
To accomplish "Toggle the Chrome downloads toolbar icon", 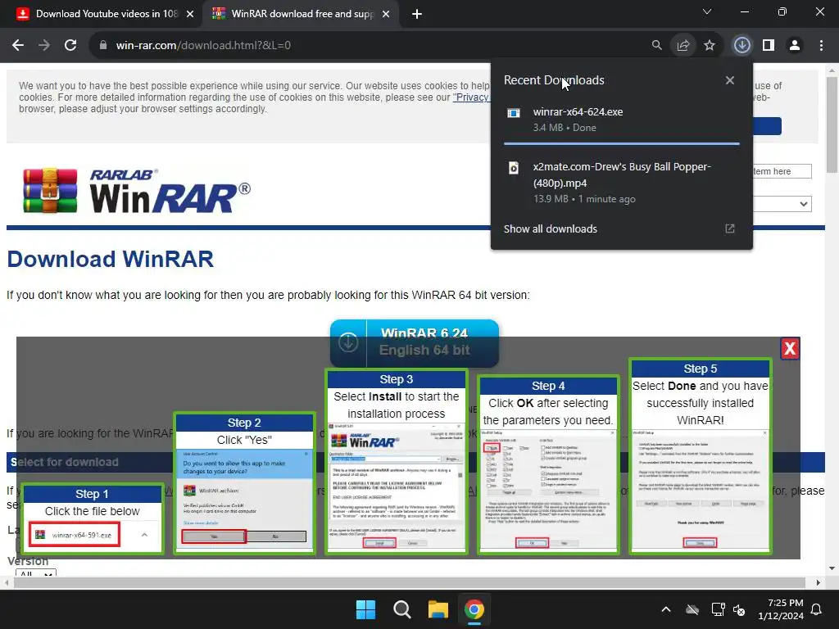I will (x=741, y=45).
